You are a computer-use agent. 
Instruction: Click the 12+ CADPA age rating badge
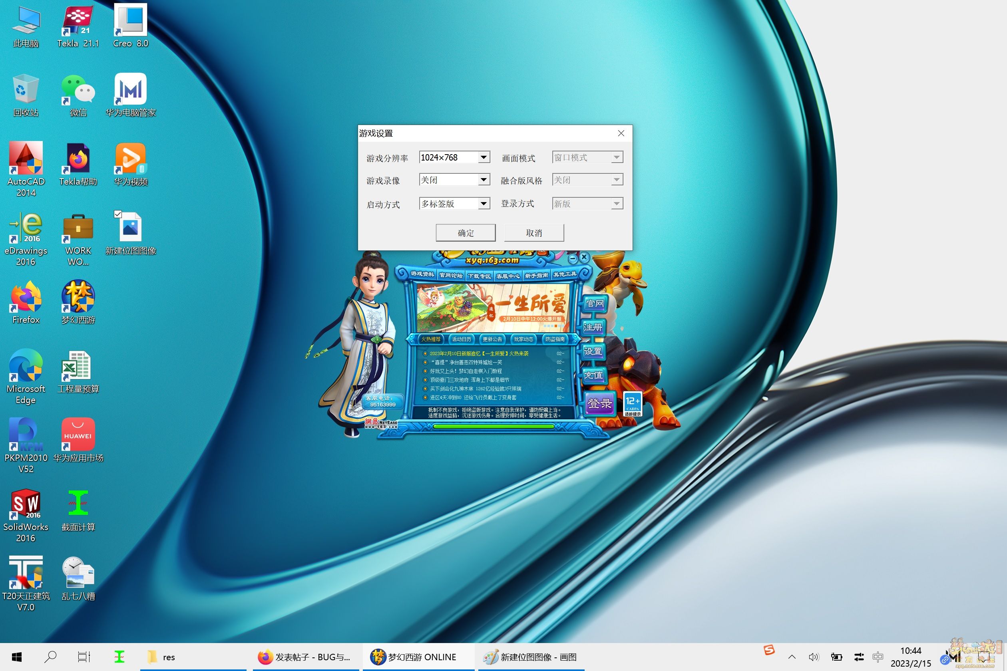coord(632,404)
